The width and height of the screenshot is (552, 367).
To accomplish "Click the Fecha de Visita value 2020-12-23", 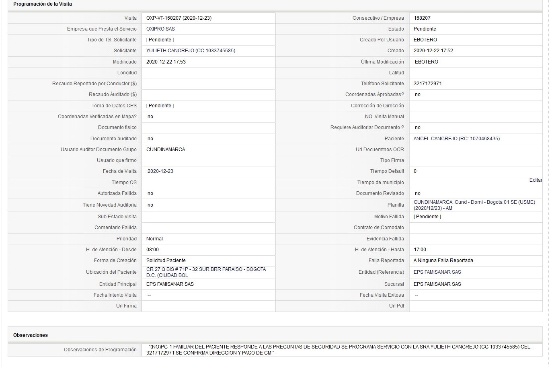I will click(160, 171).
